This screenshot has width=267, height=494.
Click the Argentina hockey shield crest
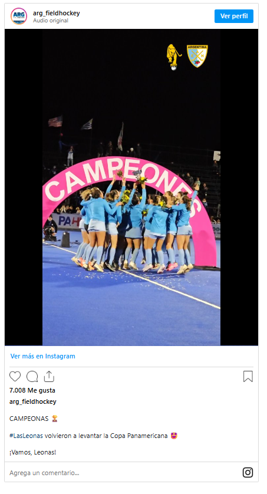pyautogui.click(x=197, y=56)
